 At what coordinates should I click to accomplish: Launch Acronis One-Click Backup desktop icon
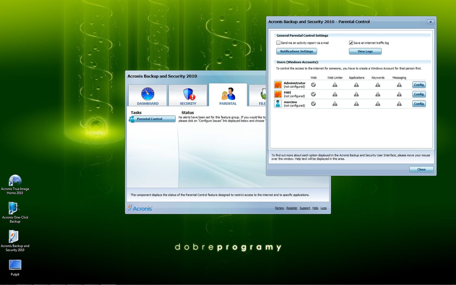click(x=15, y=213)
